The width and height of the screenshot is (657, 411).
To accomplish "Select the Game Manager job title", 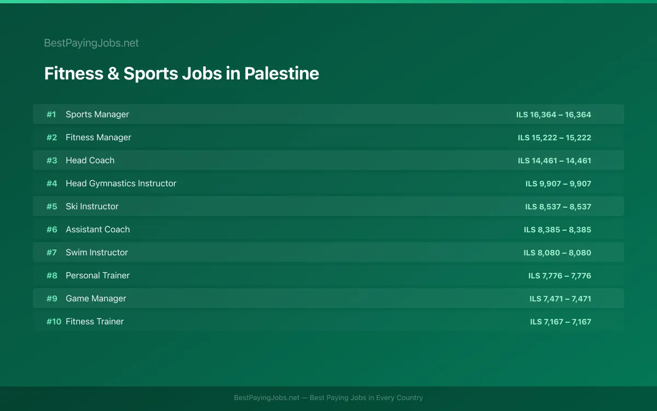I will pos(96,298).
